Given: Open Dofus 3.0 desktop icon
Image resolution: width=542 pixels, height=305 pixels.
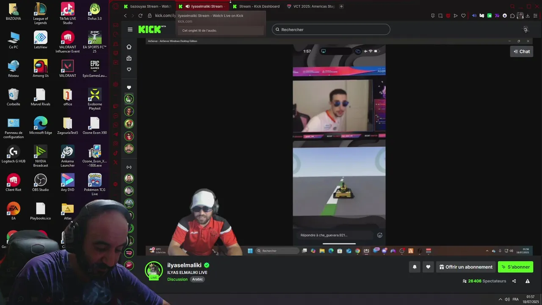Looking at the screenshot, I should (95, 12).
